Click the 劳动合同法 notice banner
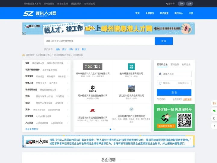Image resolution: width=217 pixels, height=163 pixels. [x=108, y=142]
